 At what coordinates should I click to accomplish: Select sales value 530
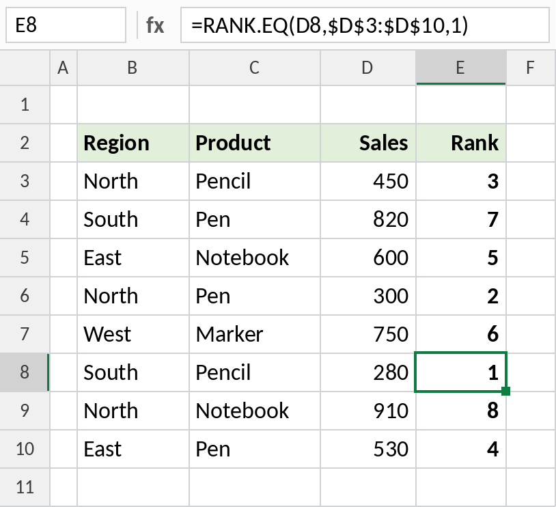pos(368,449)
